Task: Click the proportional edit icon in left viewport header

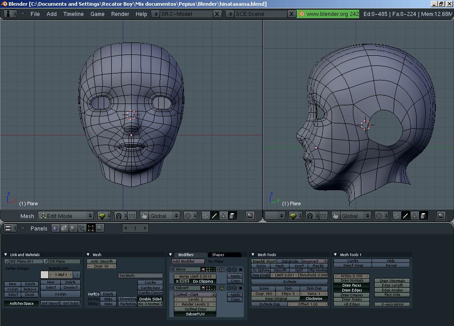Action: (188, 216)
